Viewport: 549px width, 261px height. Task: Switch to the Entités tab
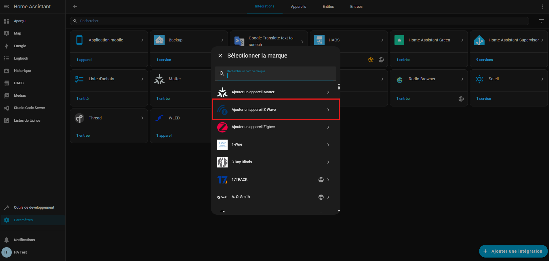pos(328,7)
